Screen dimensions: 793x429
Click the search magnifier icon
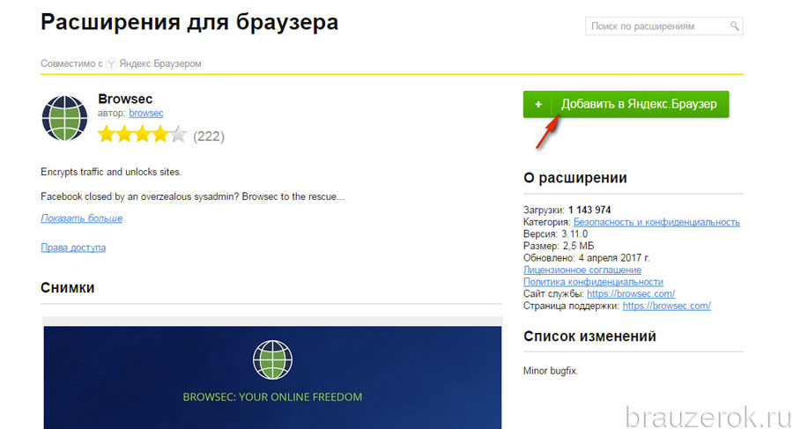point(734,26)
